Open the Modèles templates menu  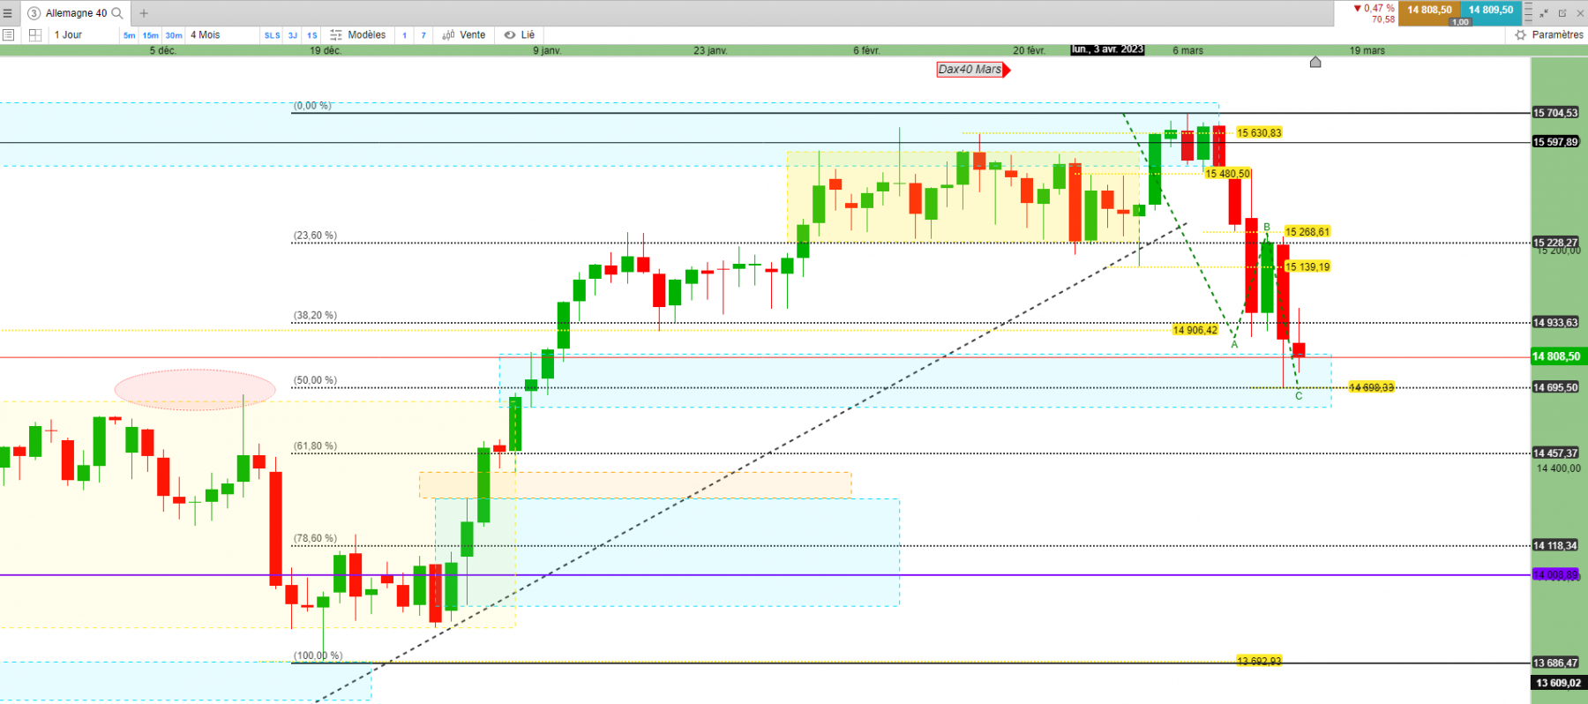[x=358, y=35]
